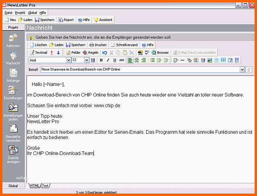Click the insert table grid icon
Screen dimensions: 257x196
tap(216, 60)
